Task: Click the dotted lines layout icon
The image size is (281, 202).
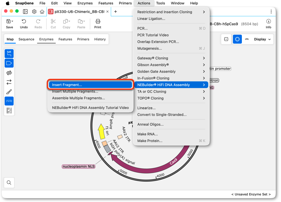Action: tap(9, 110)
